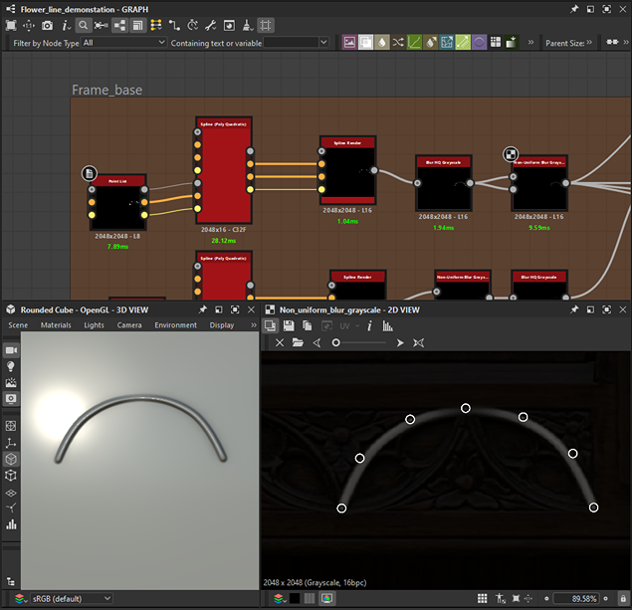
Task: Click the histogram icon in 2D view toolbar
Action: [387, 325]
